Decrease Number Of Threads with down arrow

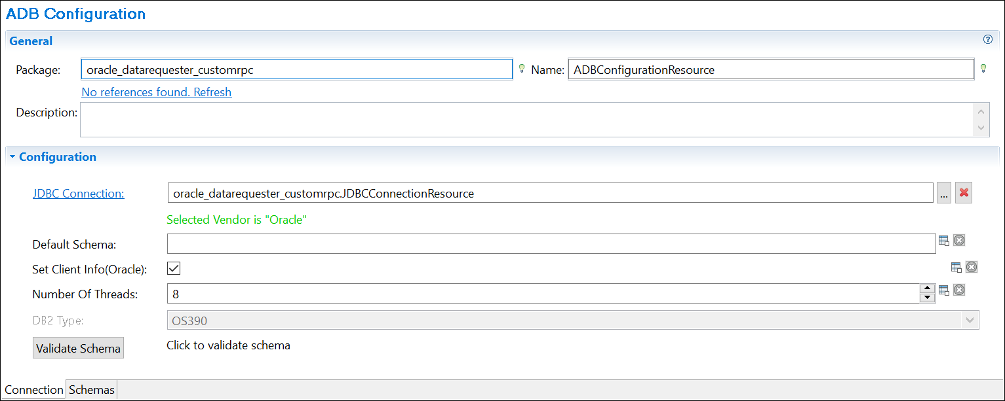coord(927,298)
